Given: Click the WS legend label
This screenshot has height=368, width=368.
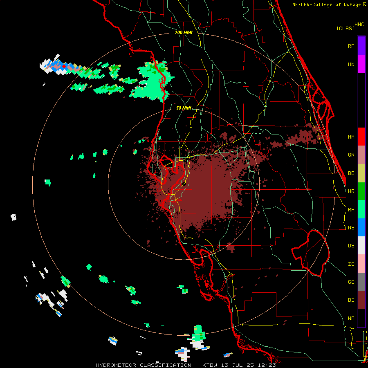Looking at the screenshot, I should pos(351,228).
